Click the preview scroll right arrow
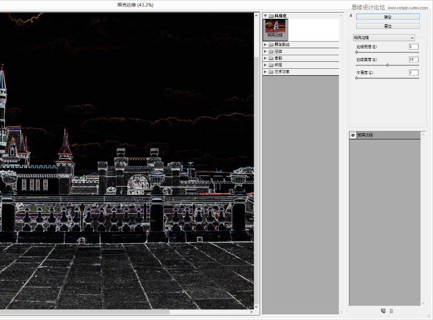The width and height of the screenshot is (433, 320). tap(251, 312)
